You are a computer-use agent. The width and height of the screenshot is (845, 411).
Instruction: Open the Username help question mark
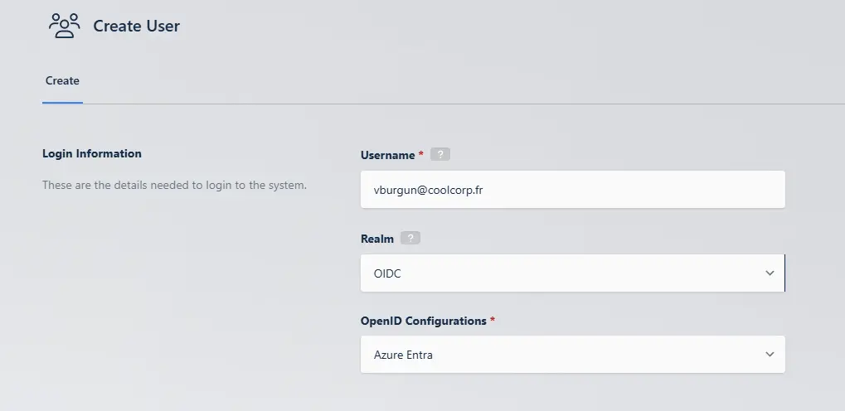(440, 155)
